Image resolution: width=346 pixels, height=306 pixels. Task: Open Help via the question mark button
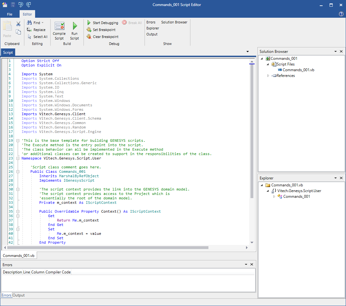pos(341,14)
